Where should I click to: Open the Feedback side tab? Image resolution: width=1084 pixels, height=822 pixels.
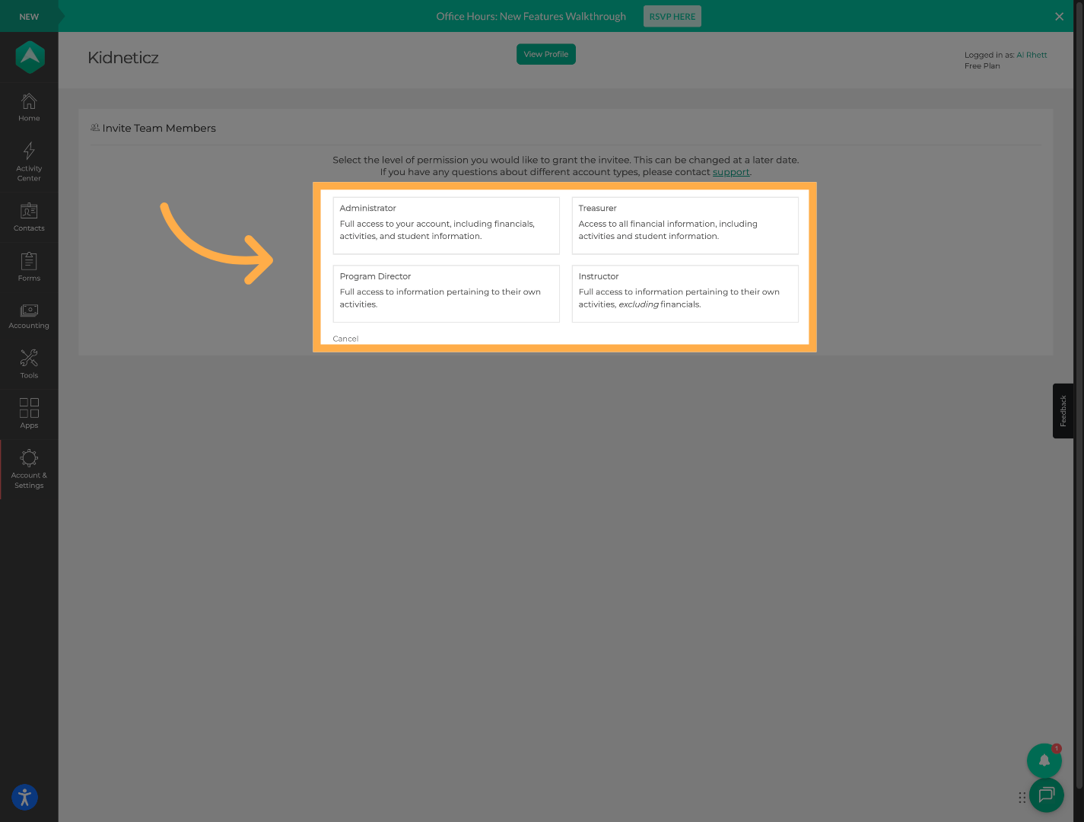[x=1063, y=411]
